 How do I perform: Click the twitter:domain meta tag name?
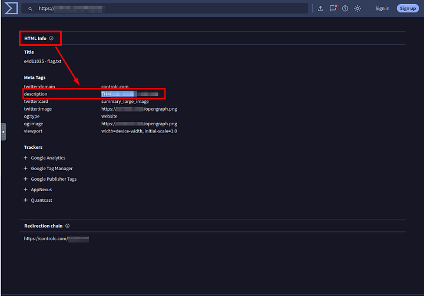click(39, 87)
